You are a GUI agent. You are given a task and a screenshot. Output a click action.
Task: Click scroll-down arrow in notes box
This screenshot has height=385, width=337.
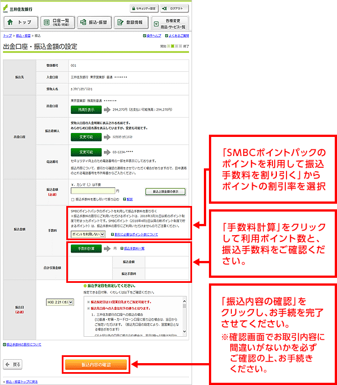[184, 332]
